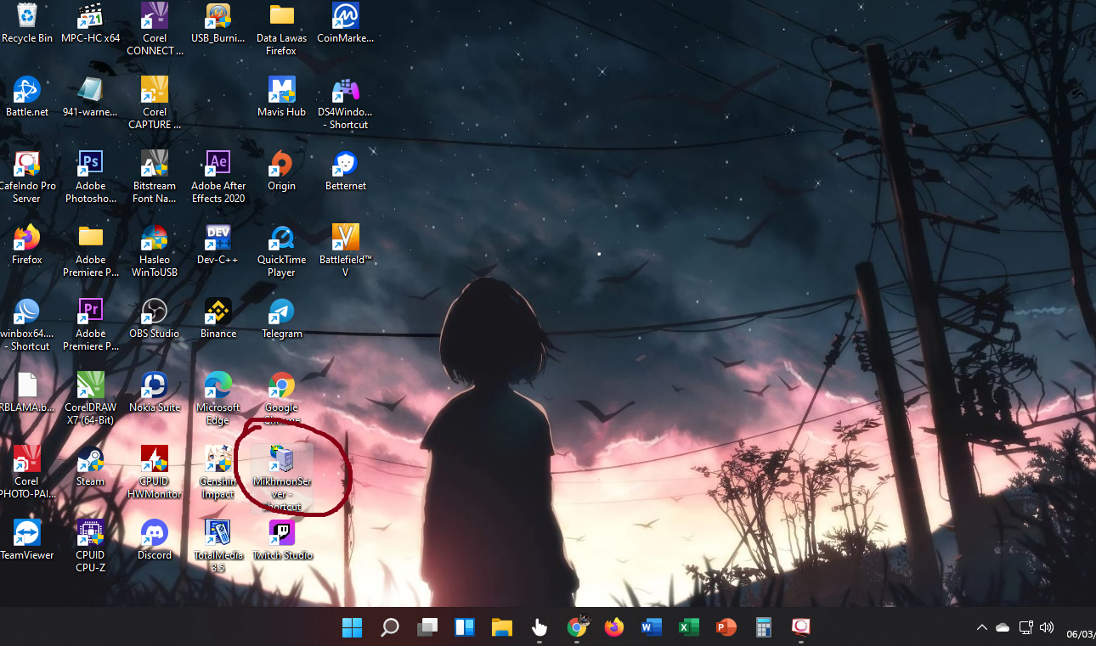
Task: Open the volume speaker tray icon
Action: 1047,627
